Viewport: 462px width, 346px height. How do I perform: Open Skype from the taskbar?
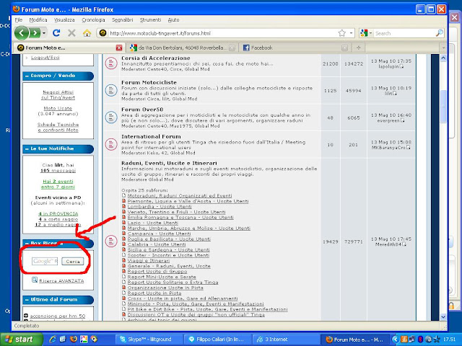click(149, 340)
